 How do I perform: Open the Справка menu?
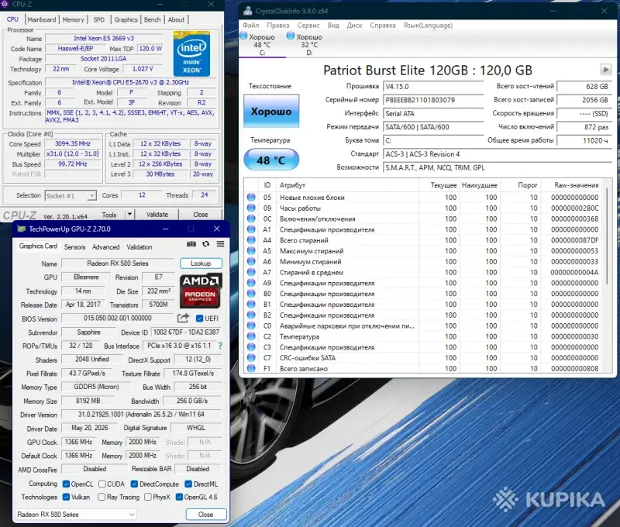pos(382,26)
